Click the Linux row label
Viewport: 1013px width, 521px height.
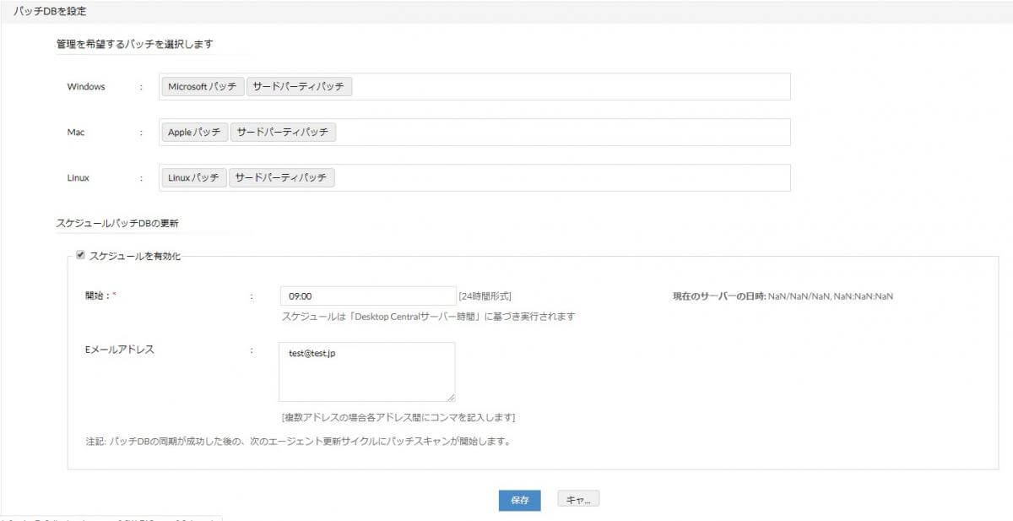point(79,178)
